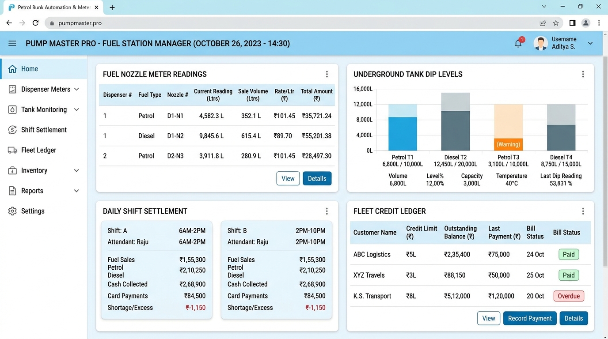Image resolution: width=608 pixels, height=339 pixels.
Task: Open the browser three-dot menu
Action: point(599,23)
